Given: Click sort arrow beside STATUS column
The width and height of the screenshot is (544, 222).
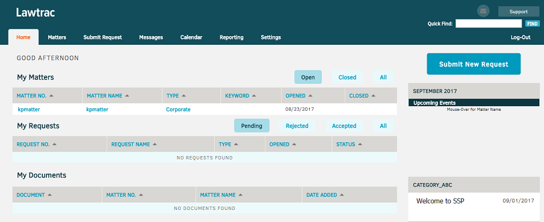Looking at the screenshot, I should [x=360, y=144].
